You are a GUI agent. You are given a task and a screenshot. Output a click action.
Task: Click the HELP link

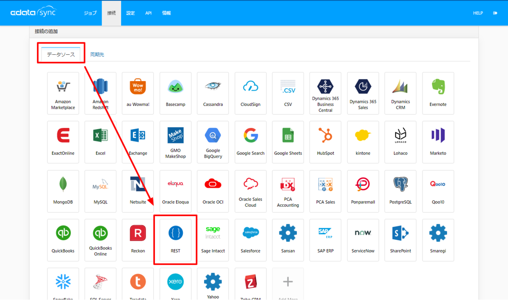[478, 13]
